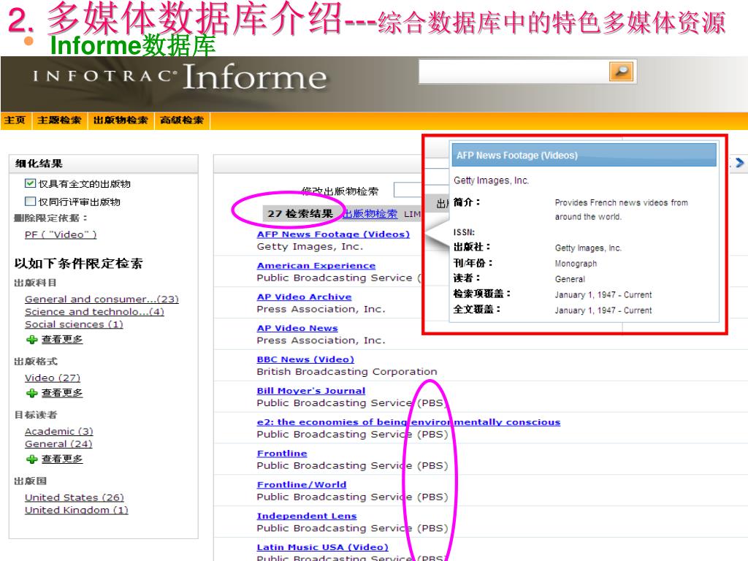This screenshot has height=561, width=748.
Task: Switch to 出版物检索 tab
Action: [x=121, y=121]
